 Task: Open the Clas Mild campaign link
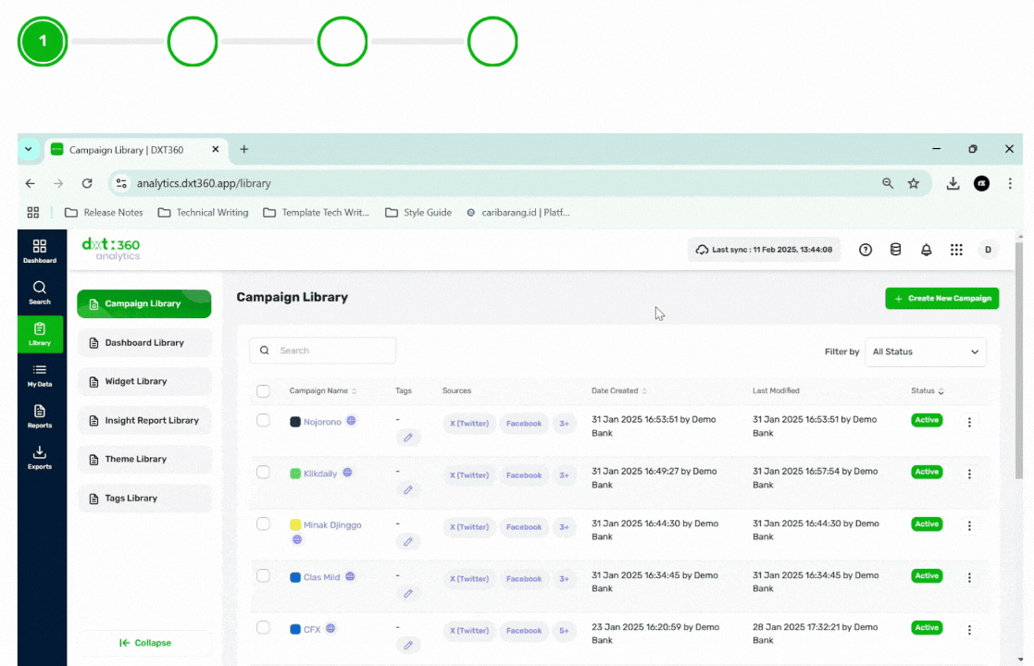click(x=322, y=577)
